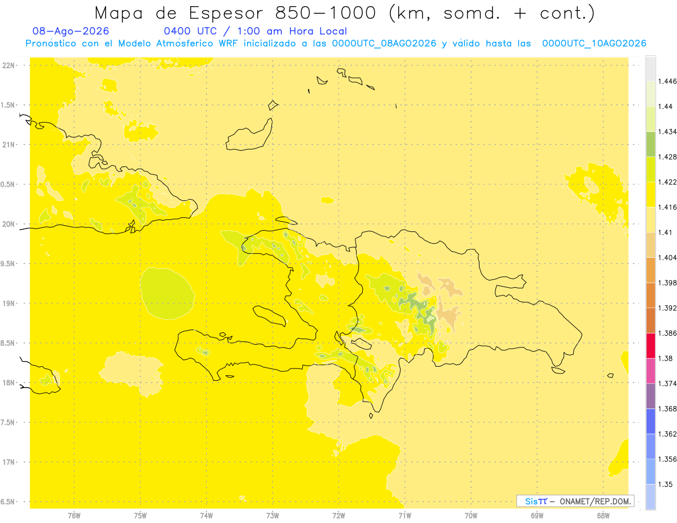
Task: Click the legend value '1.35'
Action: [665, 484]
